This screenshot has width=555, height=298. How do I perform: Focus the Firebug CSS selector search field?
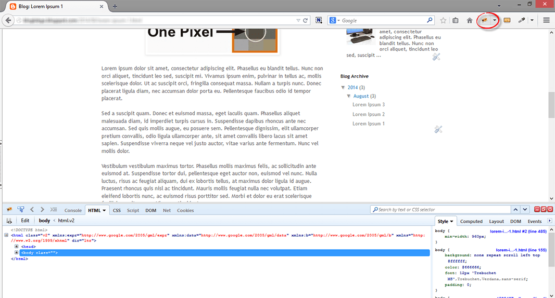440,210
